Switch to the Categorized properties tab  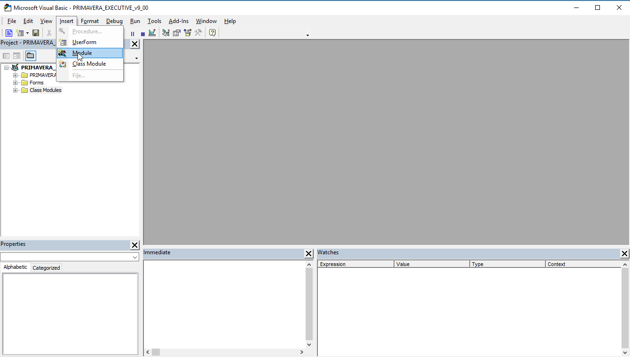[46, 268]
